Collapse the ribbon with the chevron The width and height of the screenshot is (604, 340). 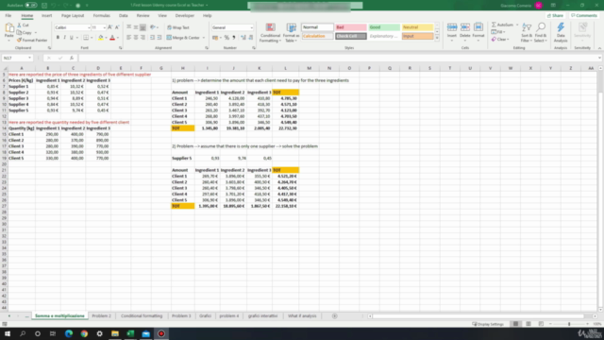click(x=599, y=48)
